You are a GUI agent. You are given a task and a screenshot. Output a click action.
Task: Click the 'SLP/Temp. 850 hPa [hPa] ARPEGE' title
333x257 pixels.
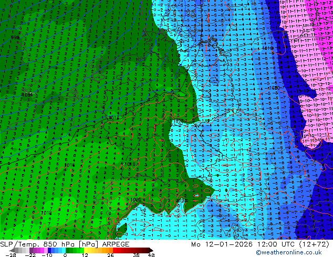[65, 244]
